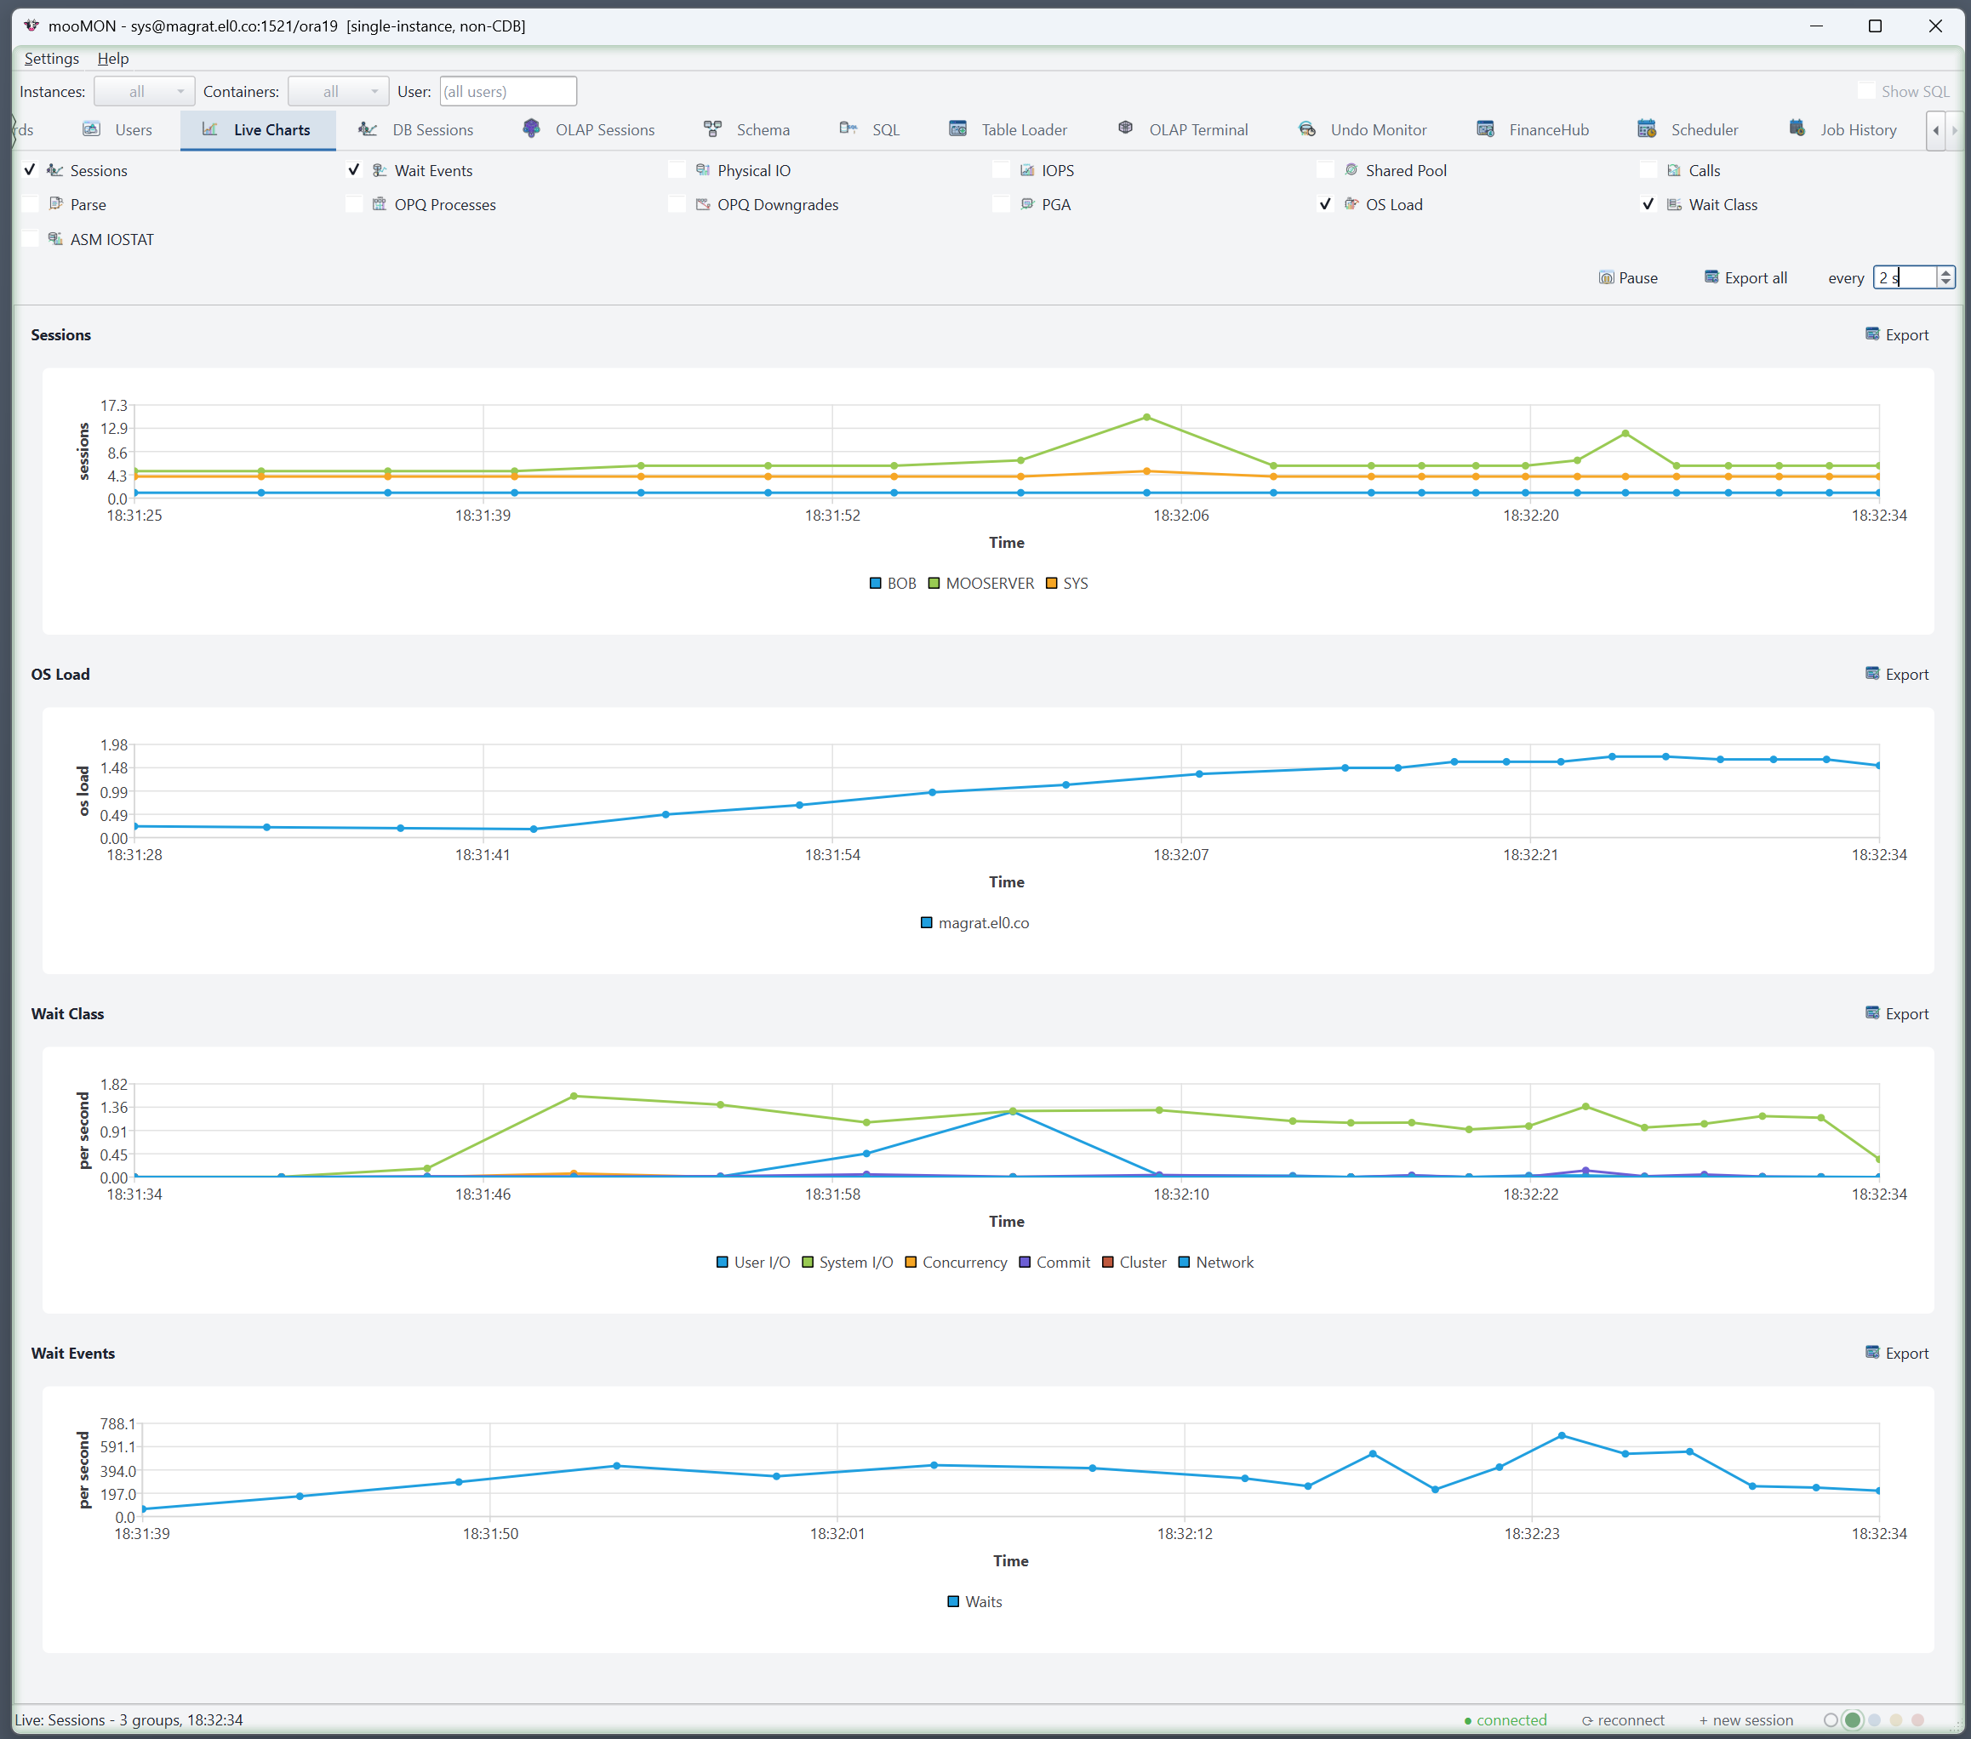Open the Help menu
Screen dimensions: 1971x1739
tap(113, 59)
